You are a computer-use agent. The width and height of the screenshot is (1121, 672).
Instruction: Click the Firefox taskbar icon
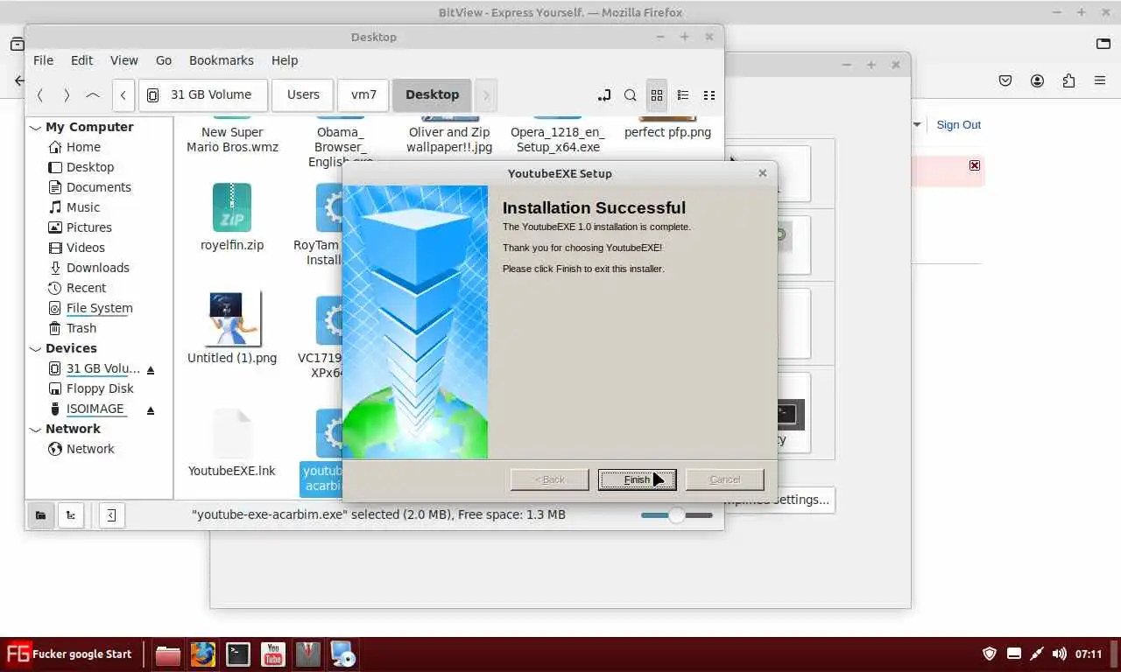click(x=203, y=654)
